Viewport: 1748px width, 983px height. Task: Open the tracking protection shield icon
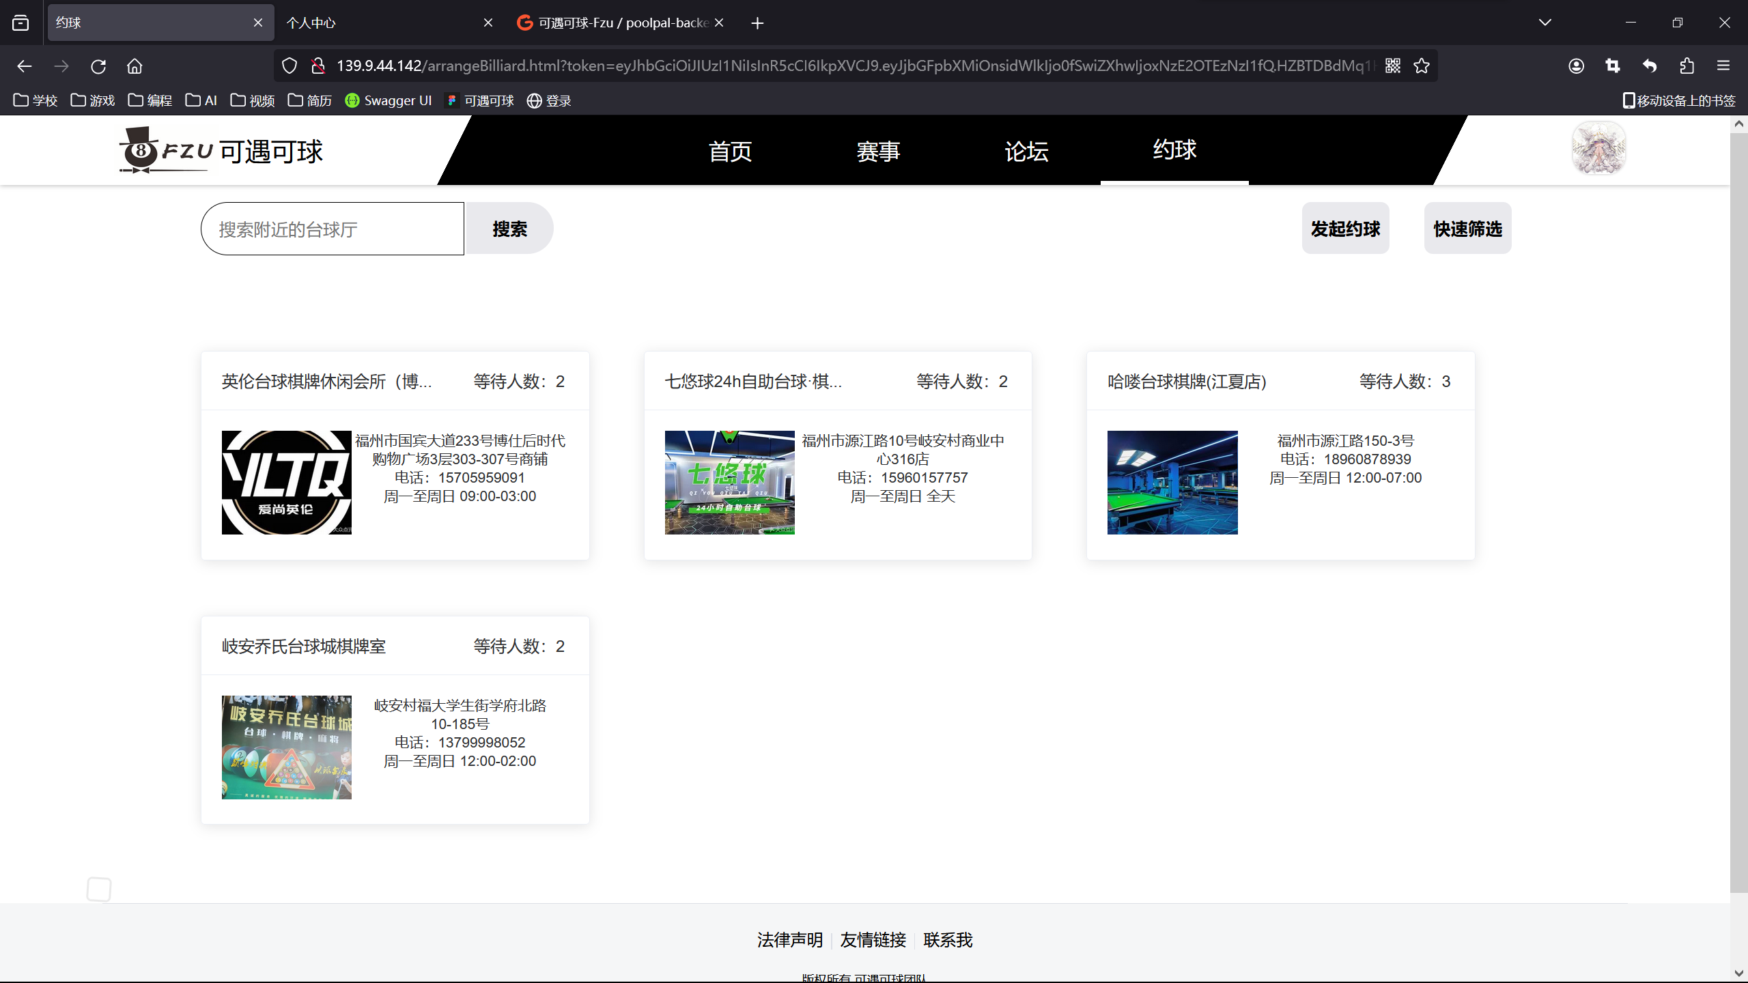(290, 66)
